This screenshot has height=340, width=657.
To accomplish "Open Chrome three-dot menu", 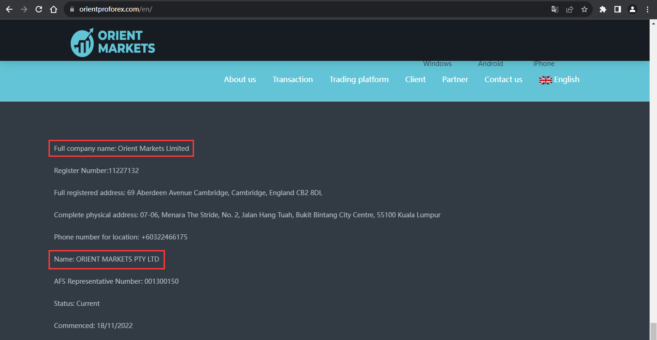I will [647, 9].
